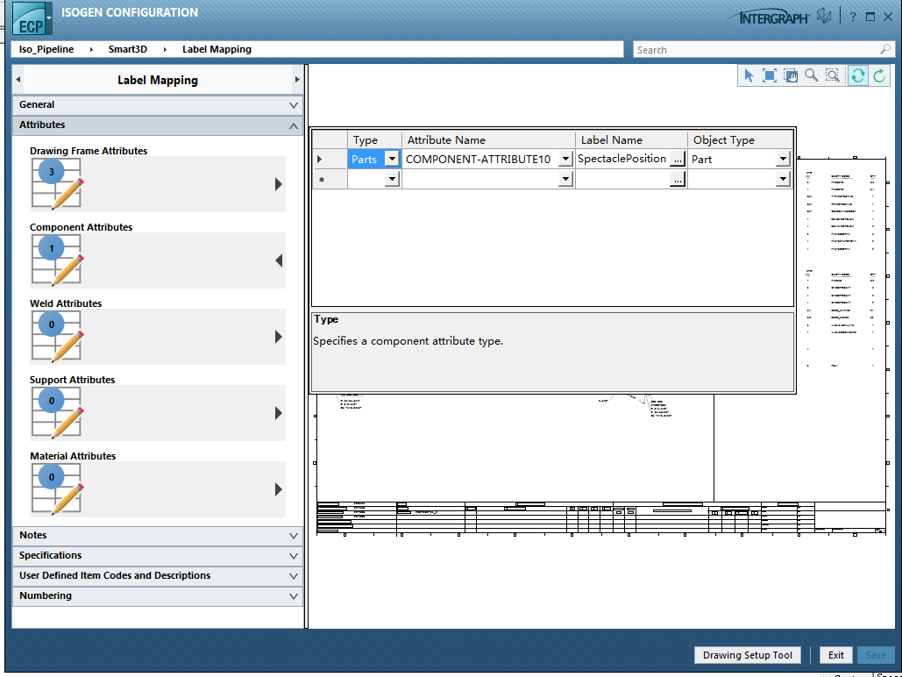Open Component Attributes table icon

point(57,260)
